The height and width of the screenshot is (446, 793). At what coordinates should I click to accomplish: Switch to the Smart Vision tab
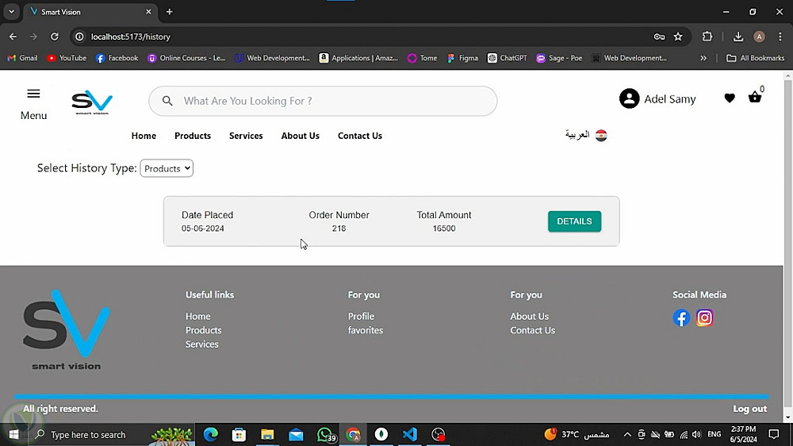coord(90,12)
